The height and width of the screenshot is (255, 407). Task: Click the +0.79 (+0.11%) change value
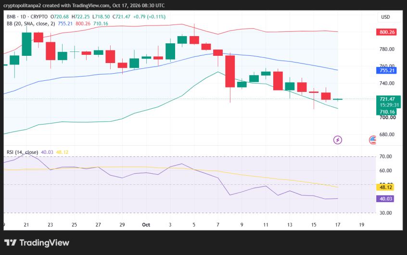pos(149,17)
